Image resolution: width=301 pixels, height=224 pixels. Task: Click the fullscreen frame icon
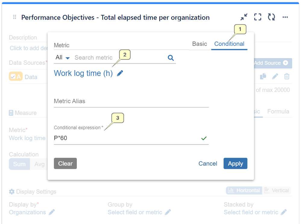pos(258,17)
